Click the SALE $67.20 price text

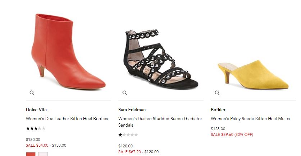pyautogui.click(x=129, y=152)
